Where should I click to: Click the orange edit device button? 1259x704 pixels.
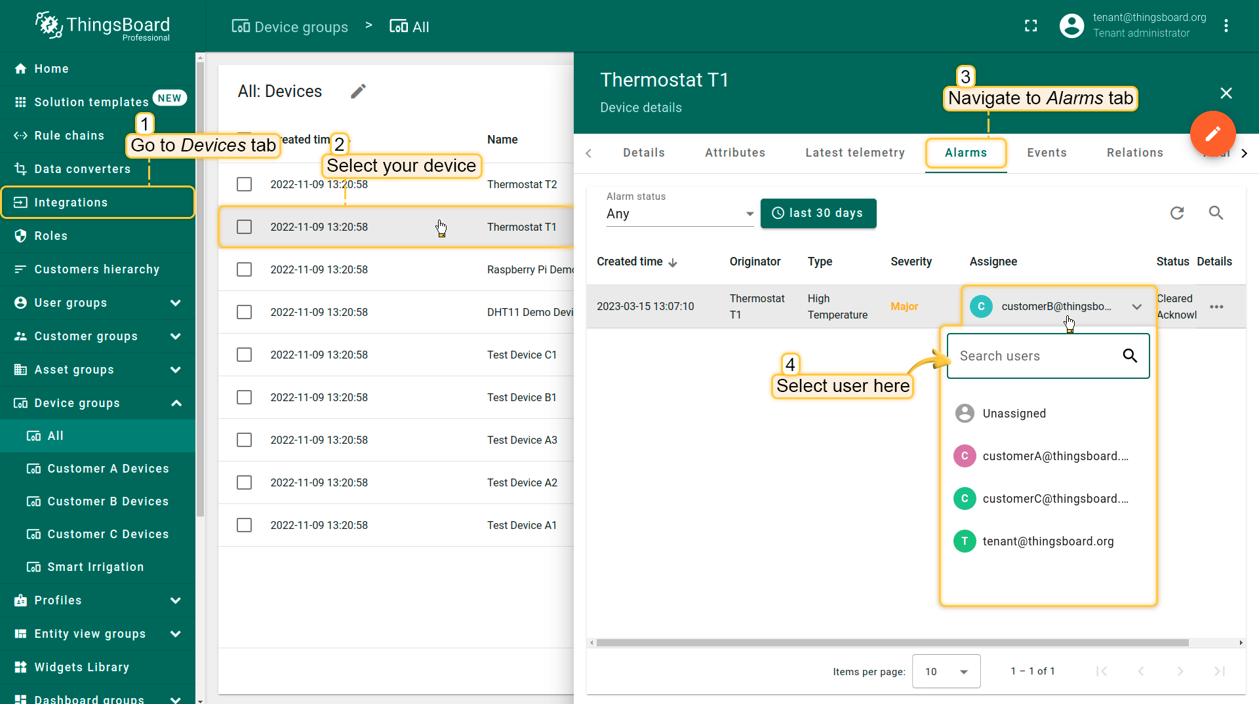point(1212,134)
